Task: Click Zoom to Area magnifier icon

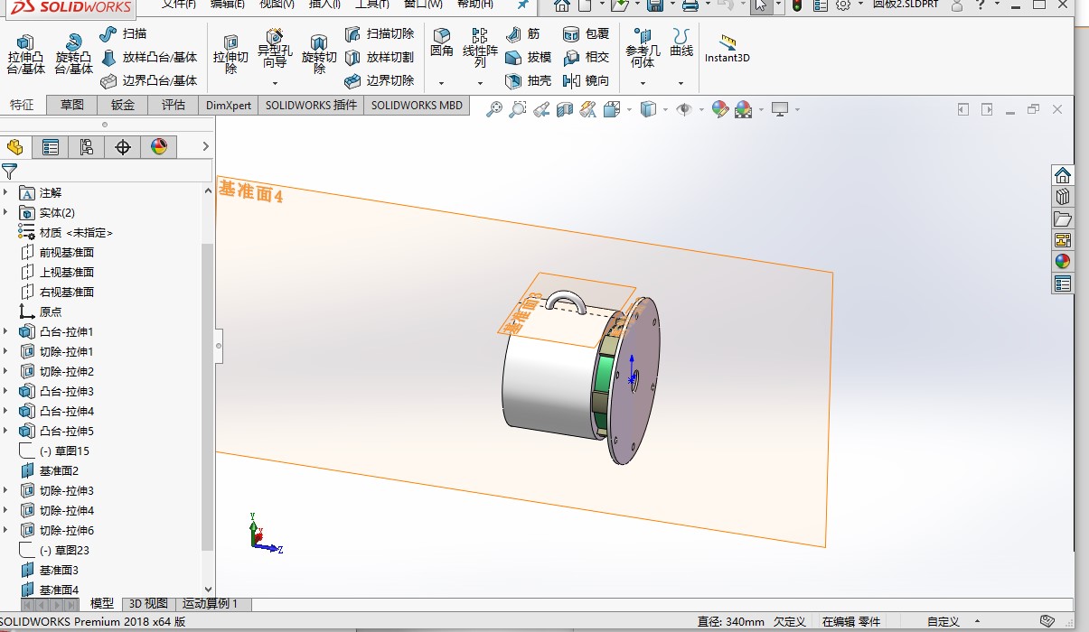Action: click(518, 109)
